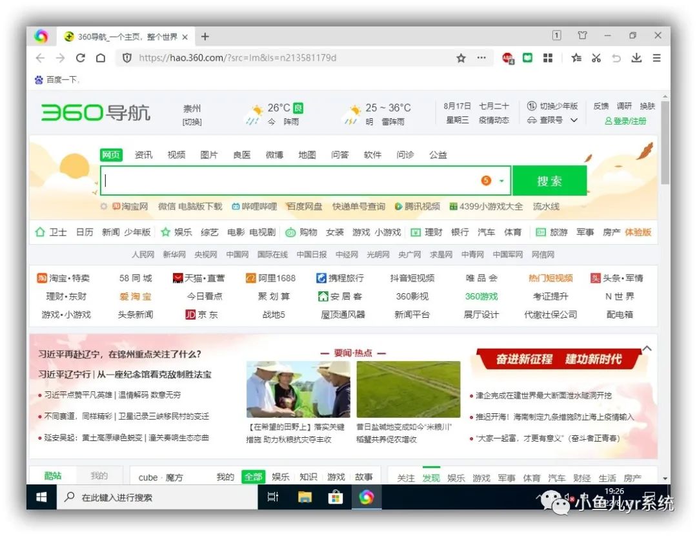Expand the chevron next to 查限号
697x536 pixels.
[574, 120]
